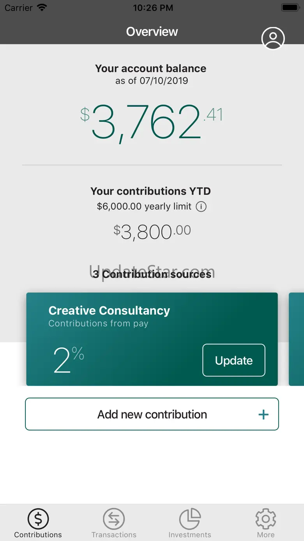The image size is (304, 541).
Task: Select the Contributions tab label
Action: [38, 535]
